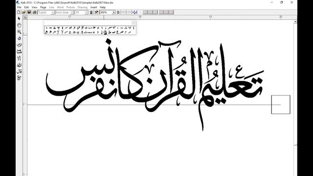Open the Tuluth font dropdown
The width and height of the screenshot is (313, 176).
coord(53,12)
